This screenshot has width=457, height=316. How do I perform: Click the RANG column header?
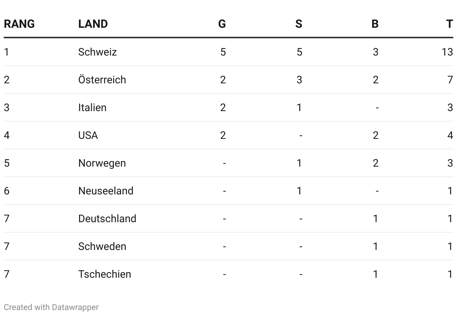coord(19,24)
